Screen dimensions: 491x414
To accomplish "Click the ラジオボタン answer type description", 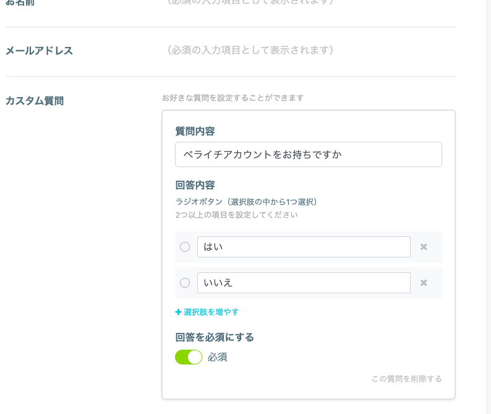I will pyautogui.click(x=246, y=202).
